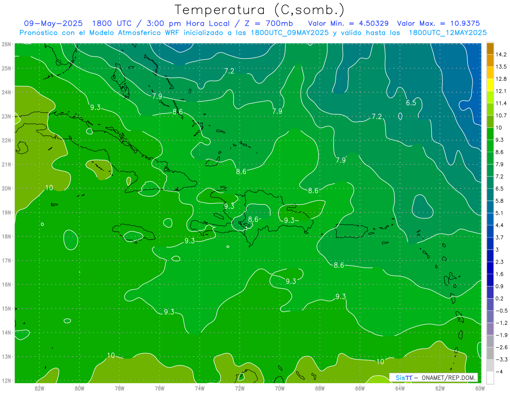Click the '82W' longitude label
This screenshot has height=394, width=510.
[40, 388]
